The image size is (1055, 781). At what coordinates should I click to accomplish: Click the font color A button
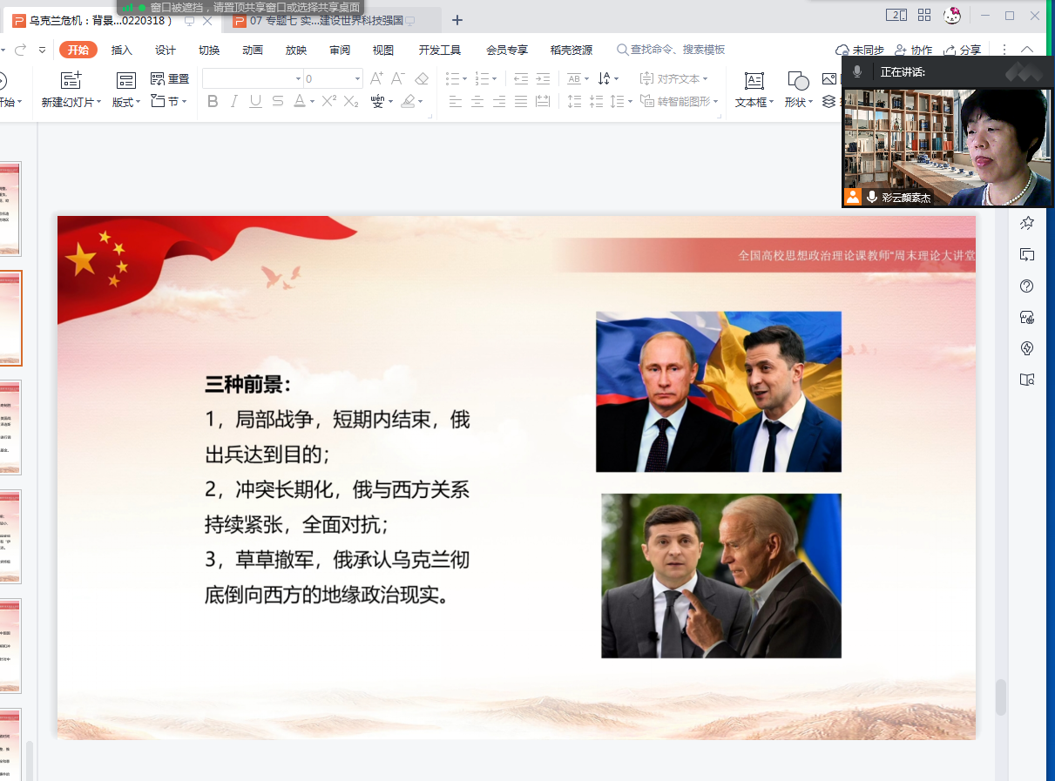click(x=299, y=102)
